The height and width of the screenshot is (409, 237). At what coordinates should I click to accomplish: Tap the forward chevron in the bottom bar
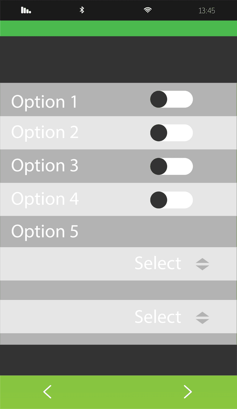pyautogui.click(x=188, y=392)
